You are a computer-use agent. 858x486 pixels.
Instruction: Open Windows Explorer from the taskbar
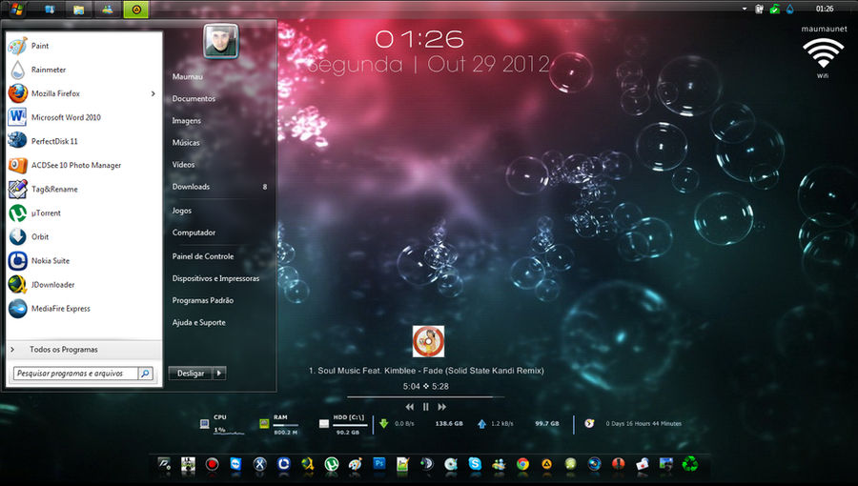click(x=78, y=10)
